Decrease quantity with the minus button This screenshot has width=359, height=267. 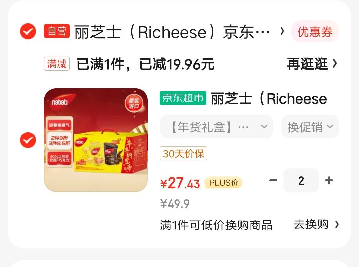coord(273,181)
